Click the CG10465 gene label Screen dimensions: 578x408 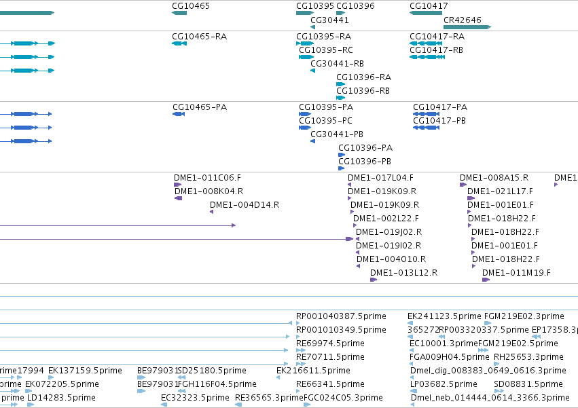(x=191, y=6)
